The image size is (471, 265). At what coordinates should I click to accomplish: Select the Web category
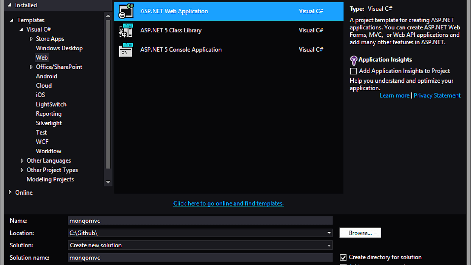[42, 57]
